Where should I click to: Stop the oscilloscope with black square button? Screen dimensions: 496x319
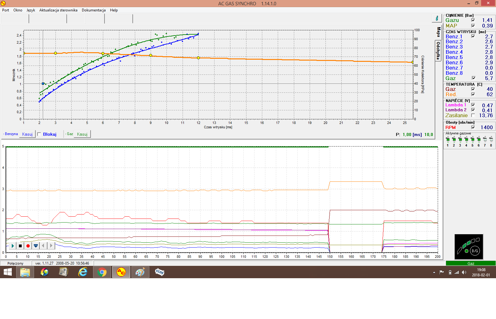(20, 246)
